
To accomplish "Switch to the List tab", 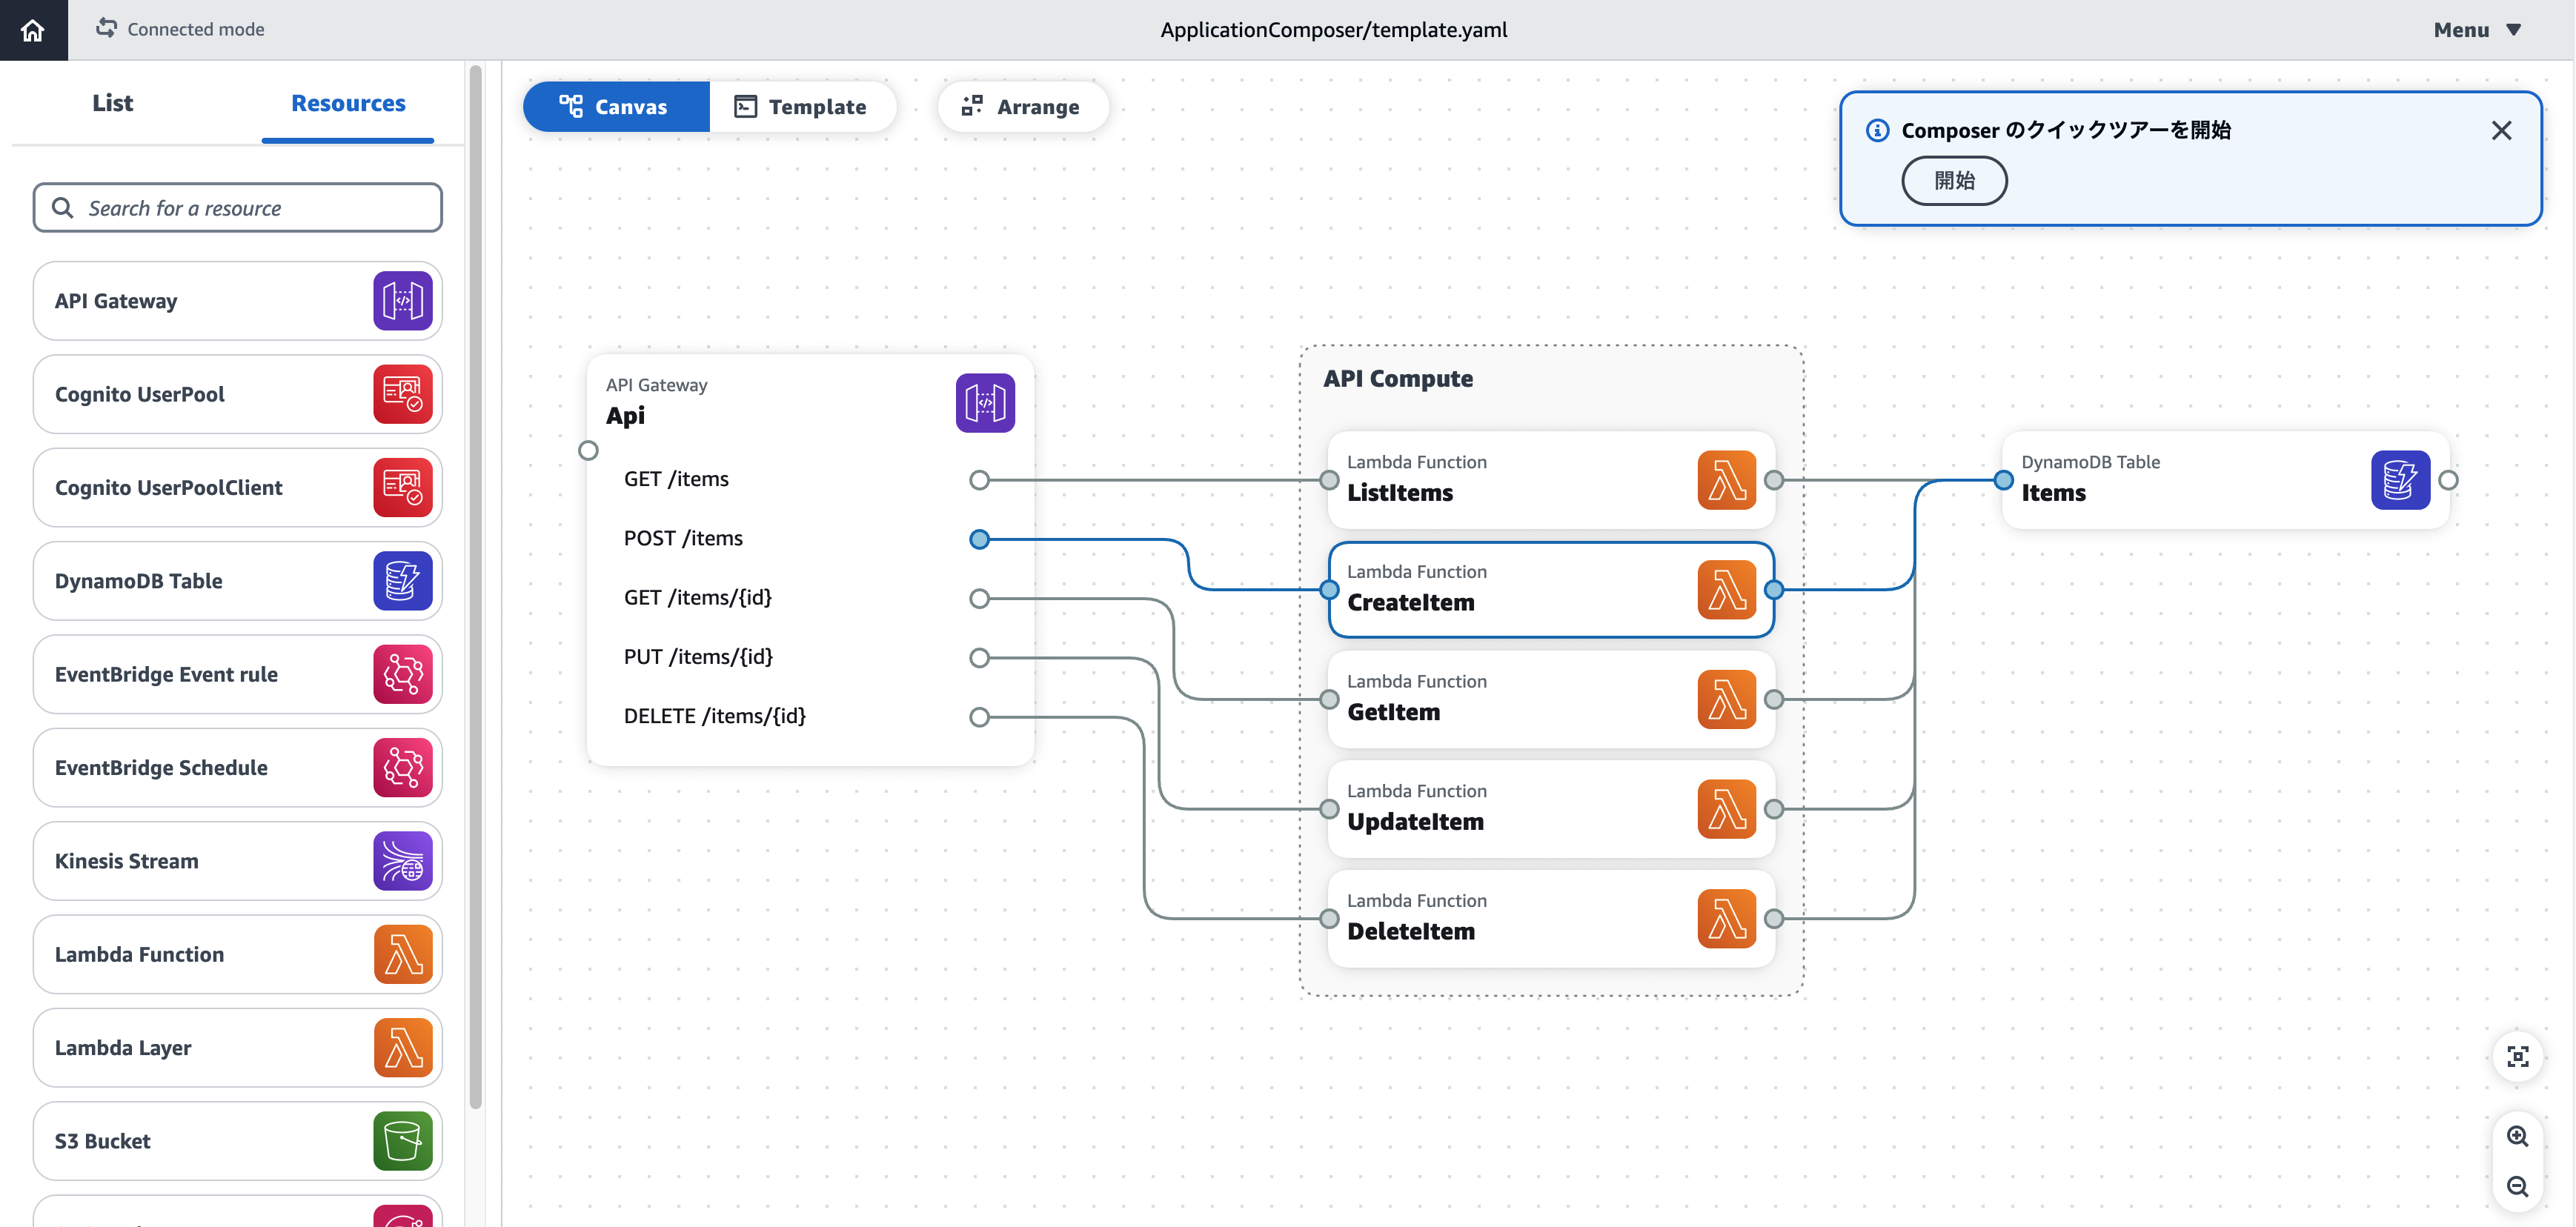I will (112, 103).
